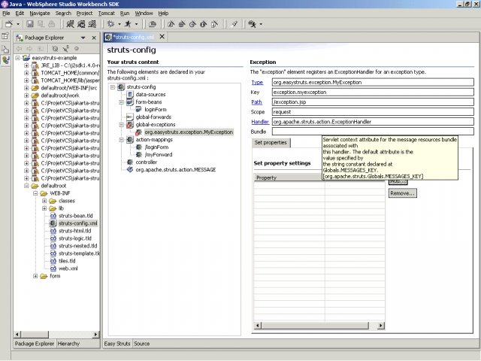Close the Package Explorer view
This screenshot has width=481, height=361.
pyautogui.click(x=94, y=38)
